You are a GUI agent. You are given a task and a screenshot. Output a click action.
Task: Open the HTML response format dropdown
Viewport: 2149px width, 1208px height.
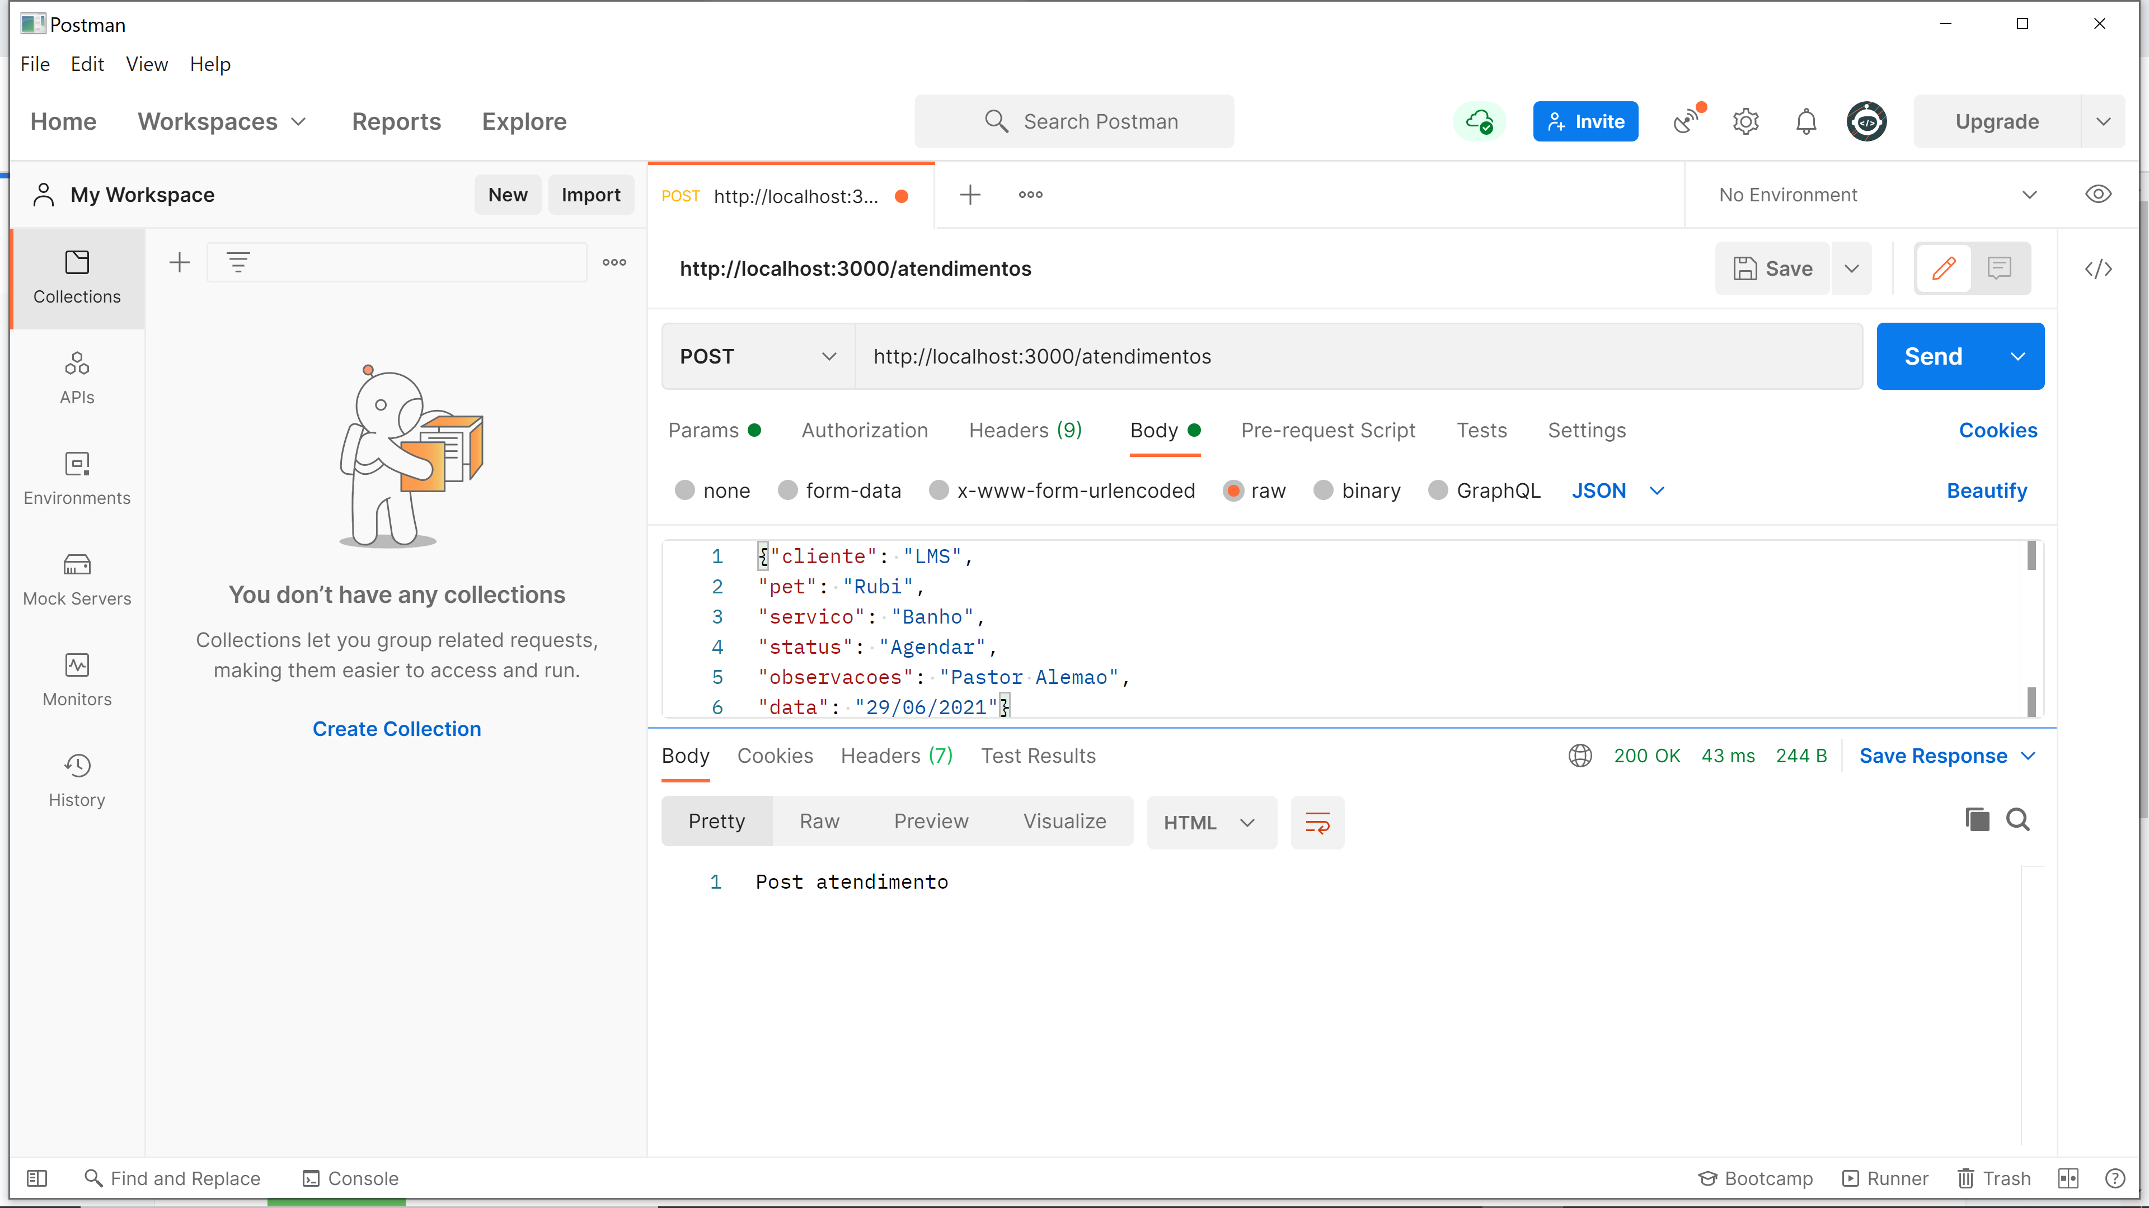pyautogui.click(x=1211, y=823)
